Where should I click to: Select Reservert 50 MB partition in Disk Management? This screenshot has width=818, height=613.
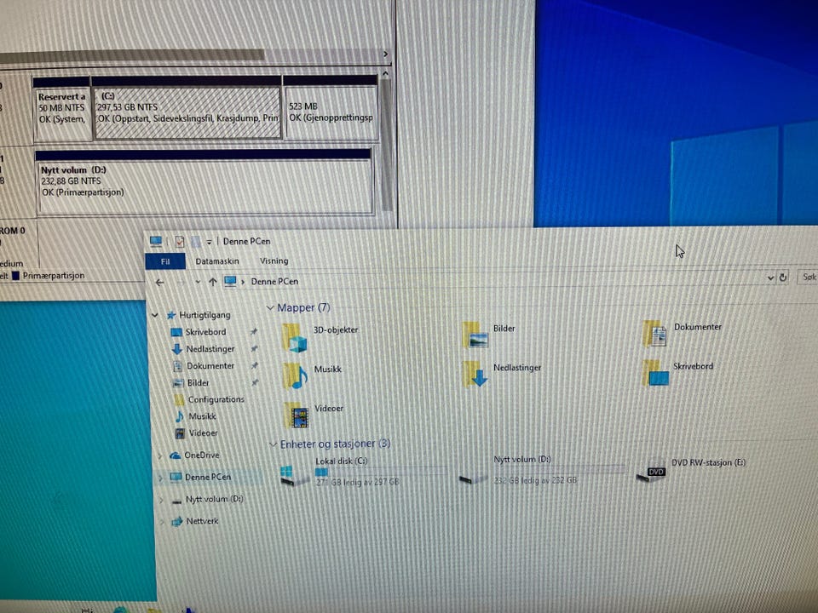coord(62,110)
